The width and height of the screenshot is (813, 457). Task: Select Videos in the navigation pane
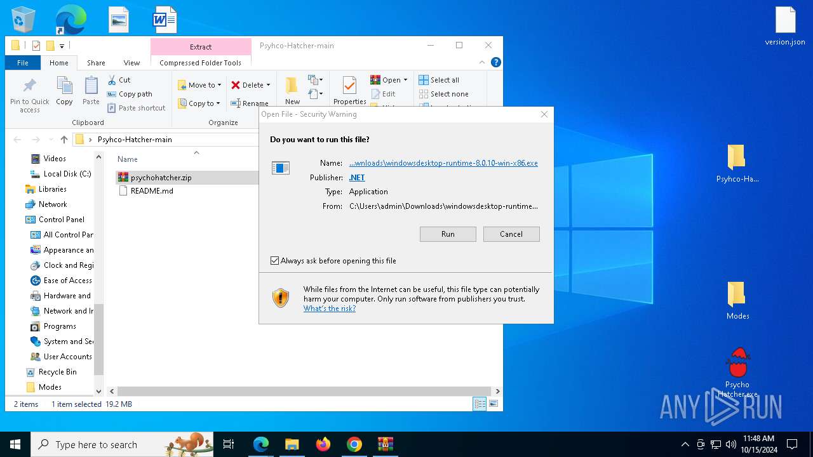[55, 159]
